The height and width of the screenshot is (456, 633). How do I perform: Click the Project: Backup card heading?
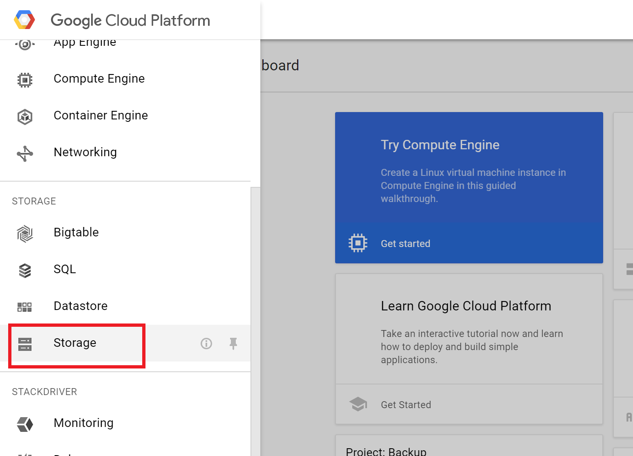click(x=386, y=451)
